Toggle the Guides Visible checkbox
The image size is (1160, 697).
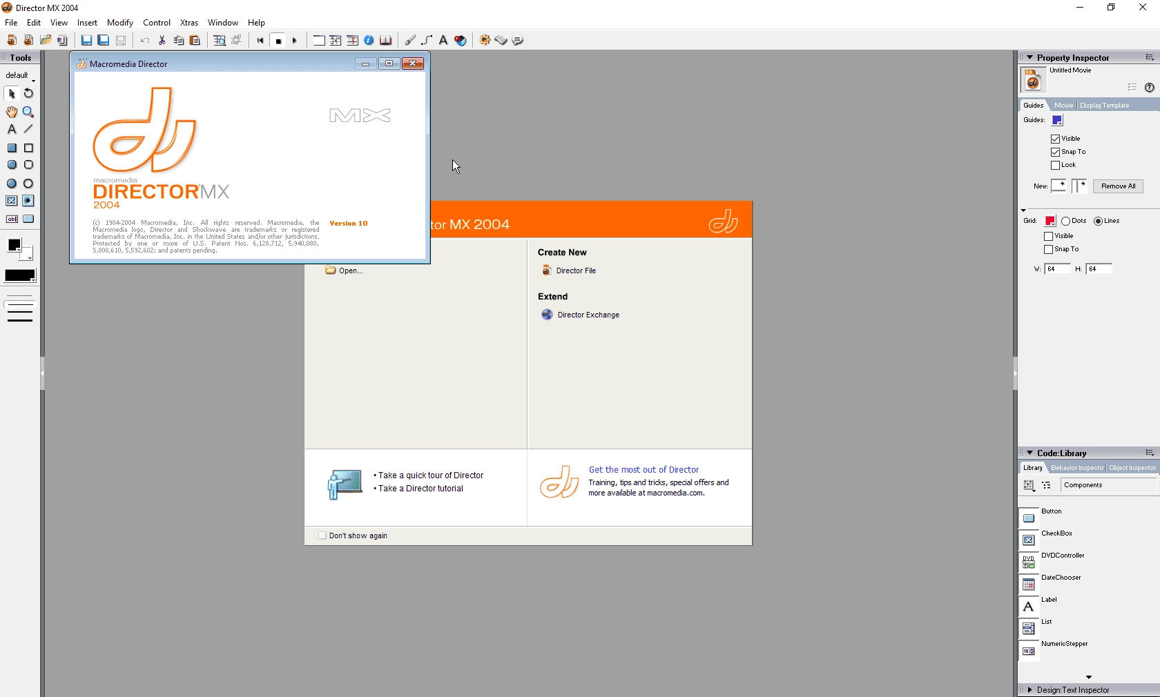pyautogui.click(x=1055, y=139)
